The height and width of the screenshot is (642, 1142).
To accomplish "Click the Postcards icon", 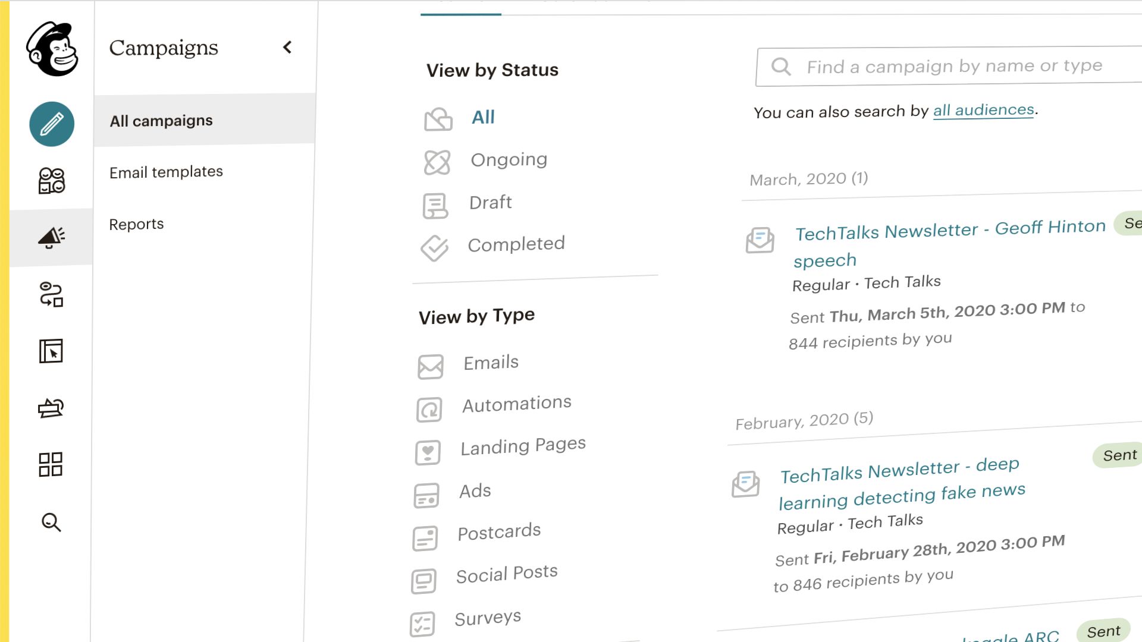I will tap(425, 538).
